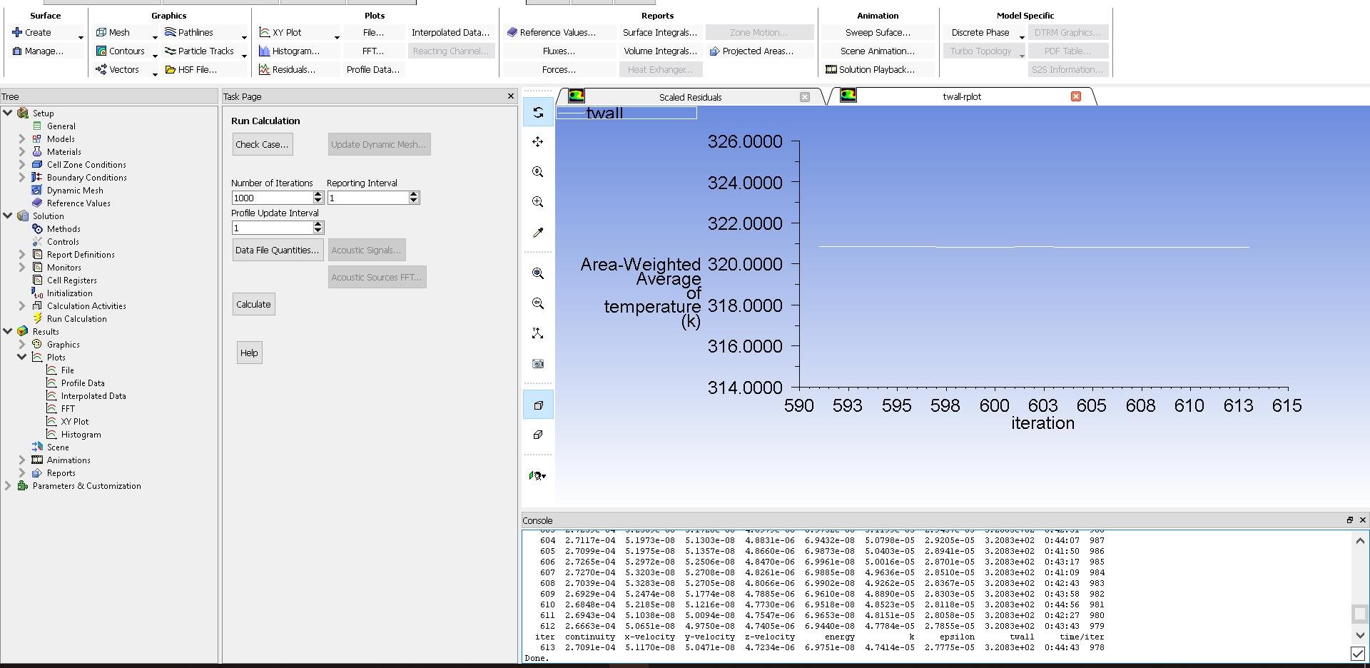Close the Scaled Residuals tab
The image size is (1370, 668).
point(805,97)
